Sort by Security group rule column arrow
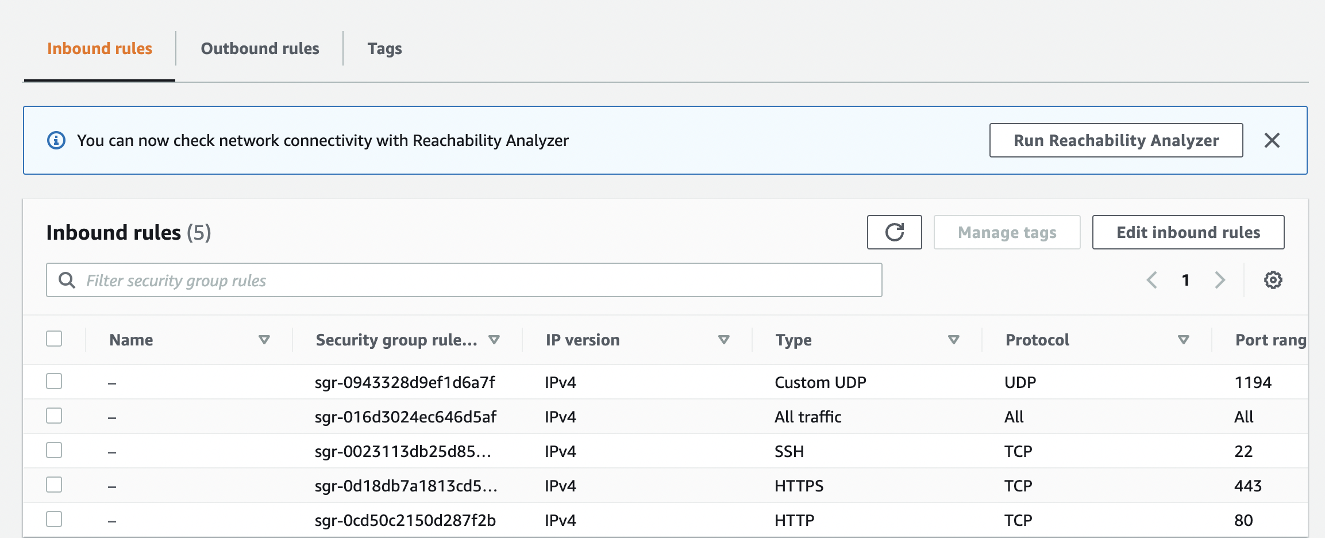 click(494, 340)
